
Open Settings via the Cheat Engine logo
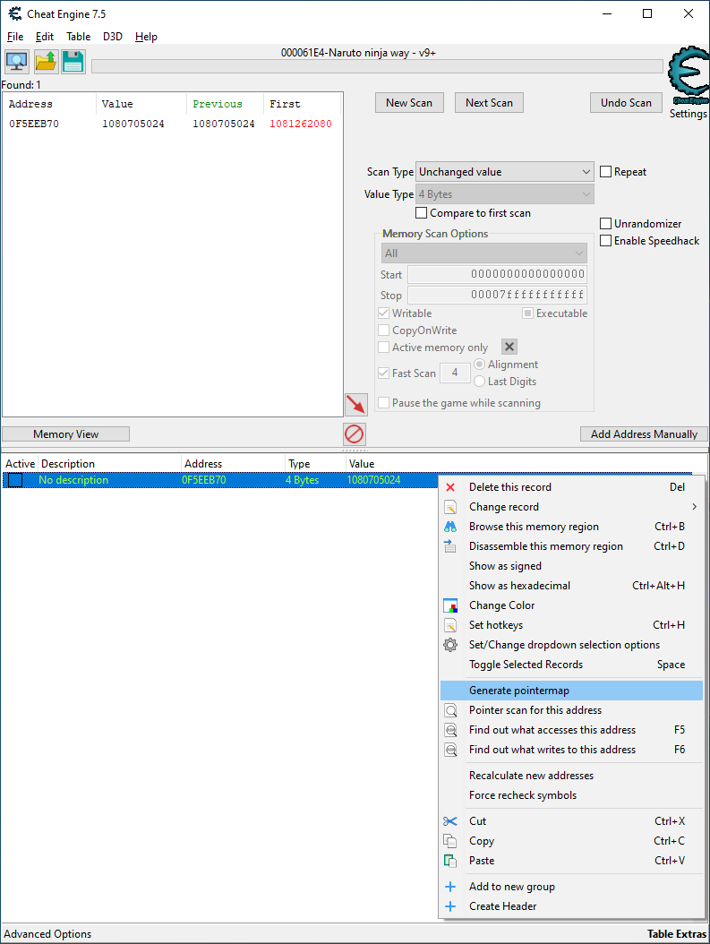(689, 75)
